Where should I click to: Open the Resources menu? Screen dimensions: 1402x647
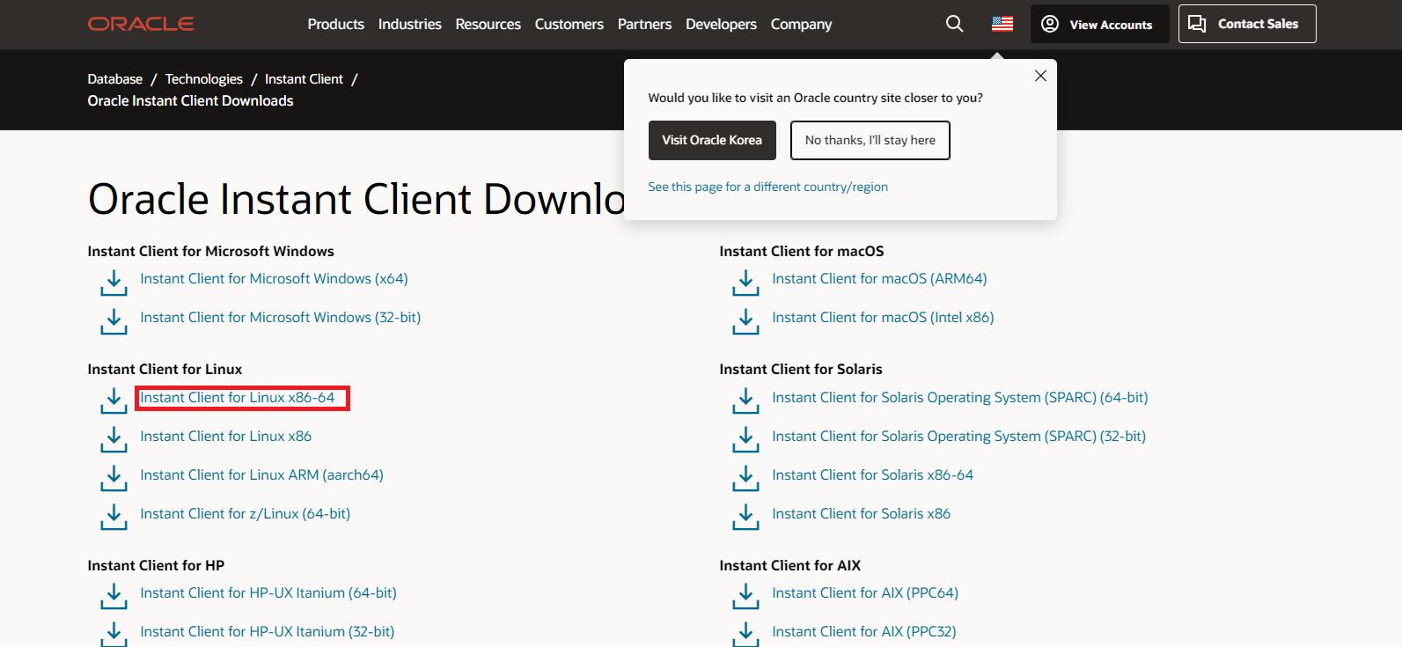click(x=488, y=24)
